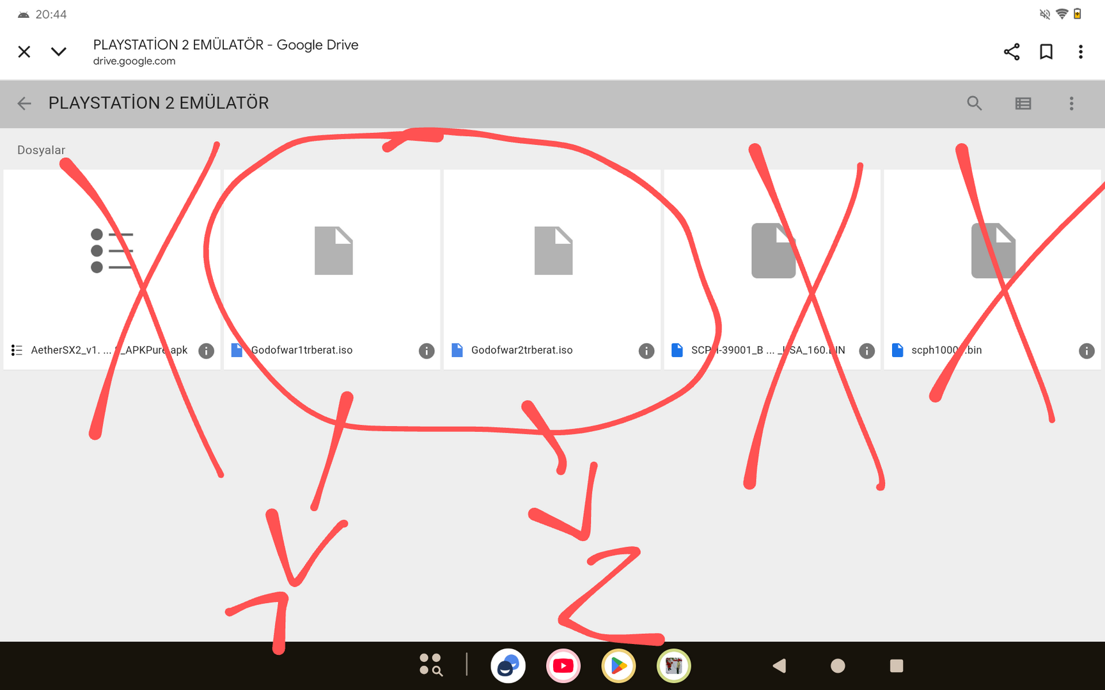The image size is (1105, 690).
Task: Click the blue file icon beside scph10000.bin
Action: (897, 350)
